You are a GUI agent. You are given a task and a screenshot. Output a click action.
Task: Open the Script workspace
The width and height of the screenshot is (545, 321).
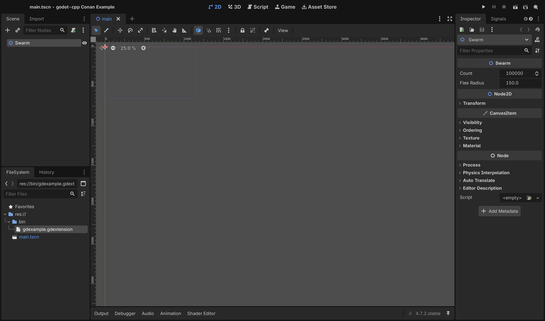click(x=258, y=7)
